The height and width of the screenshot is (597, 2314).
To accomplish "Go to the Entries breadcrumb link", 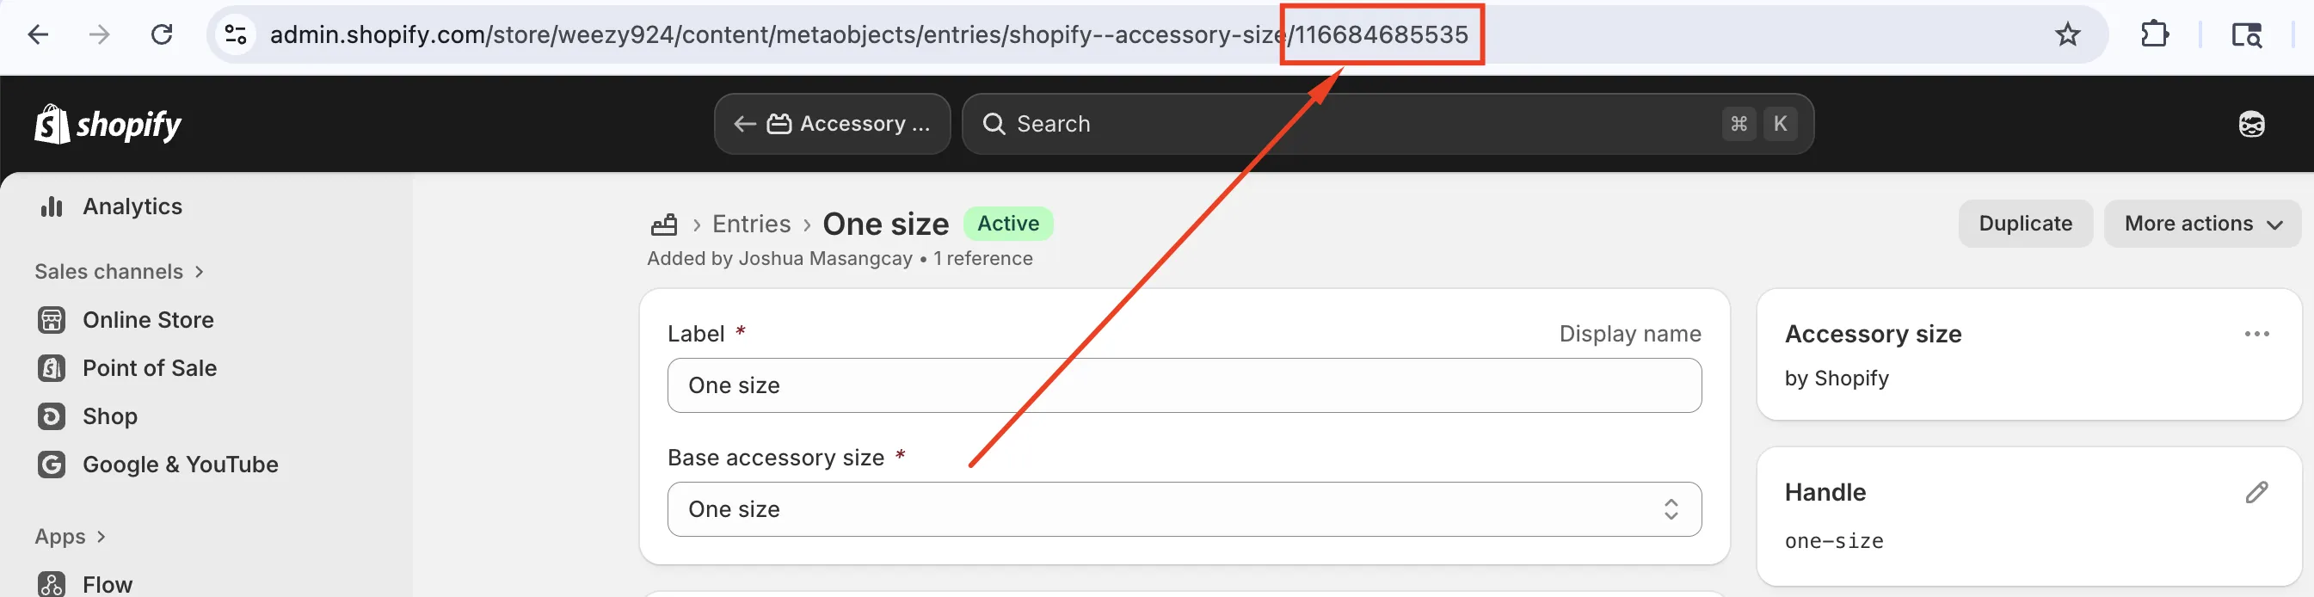I will [x=751, y=224].
